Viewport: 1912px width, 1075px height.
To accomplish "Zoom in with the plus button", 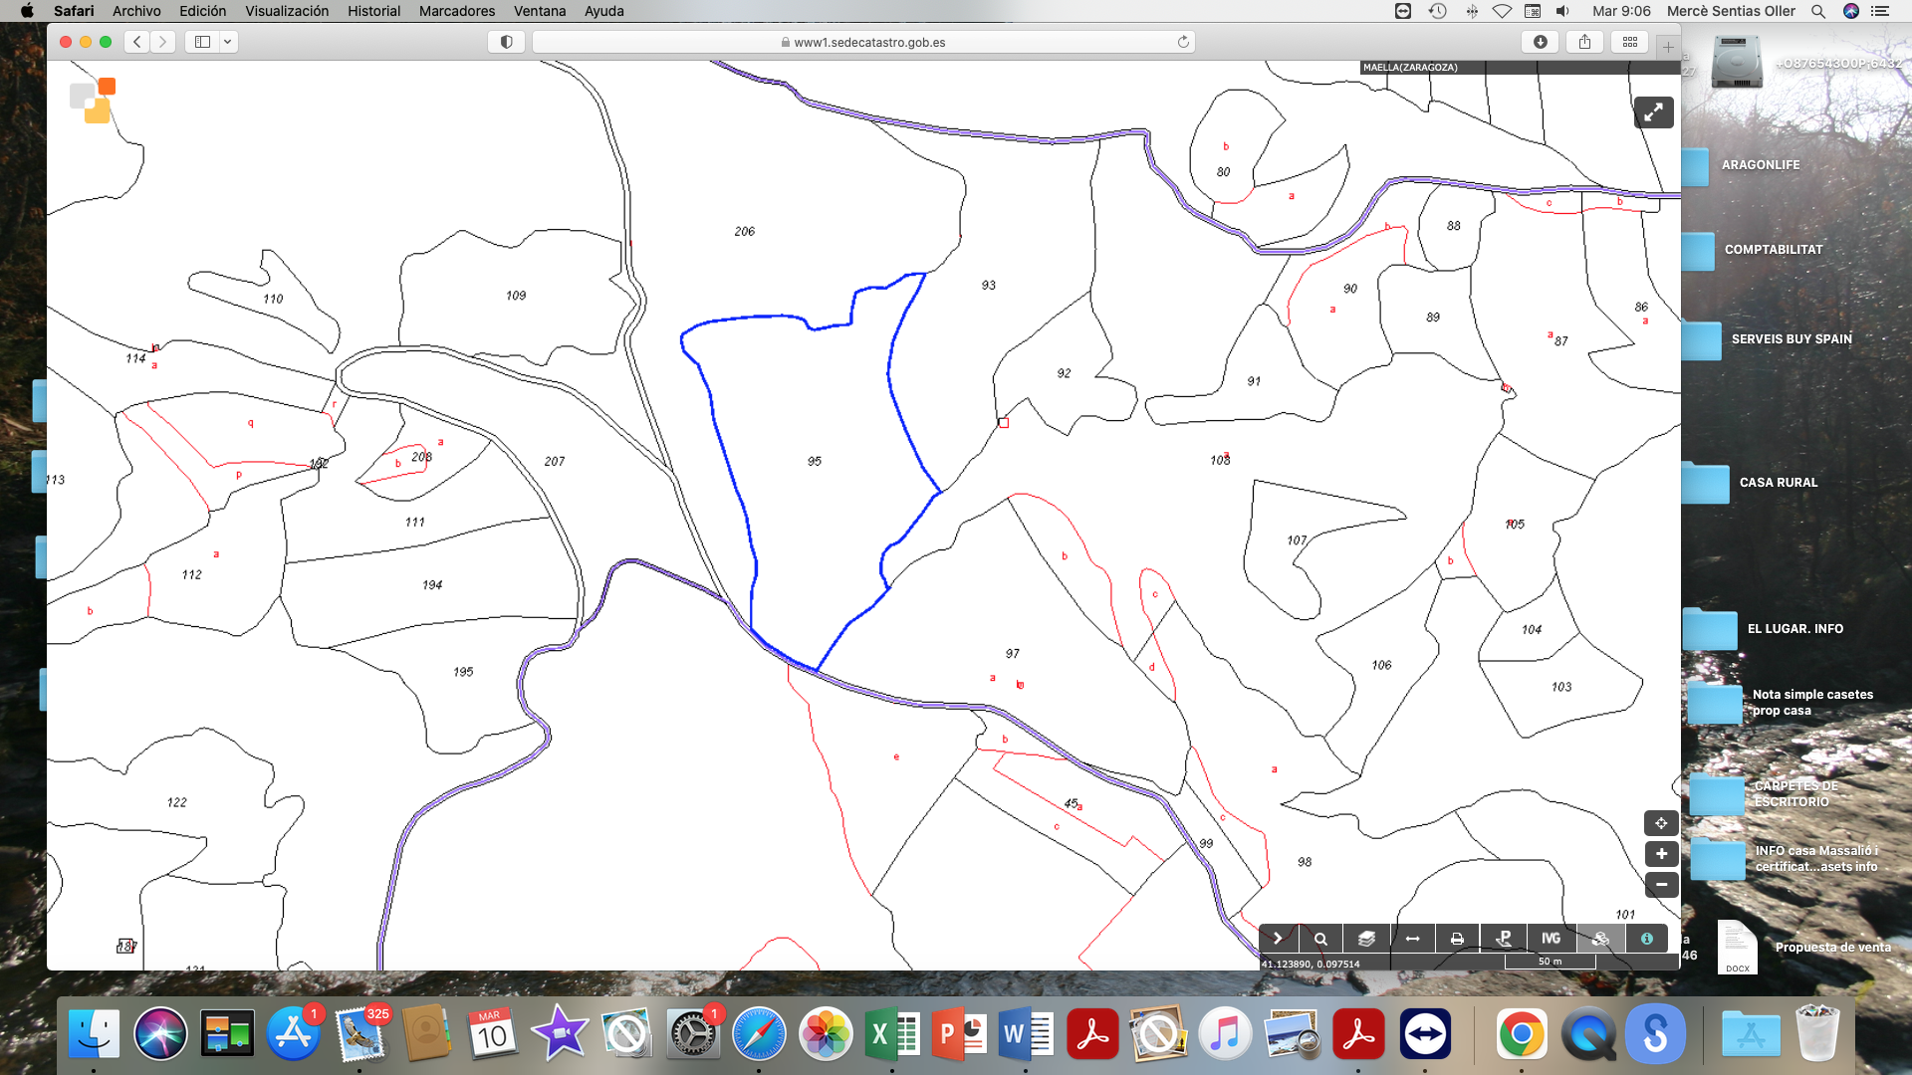I will pyautogui.click(x=1661, y=854).
